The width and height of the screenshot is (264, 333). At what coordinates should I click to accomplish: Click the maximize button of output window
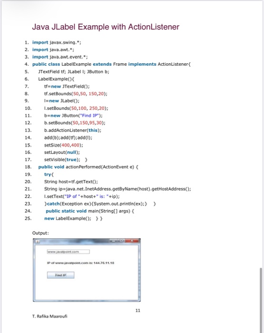tap(121, 241)
